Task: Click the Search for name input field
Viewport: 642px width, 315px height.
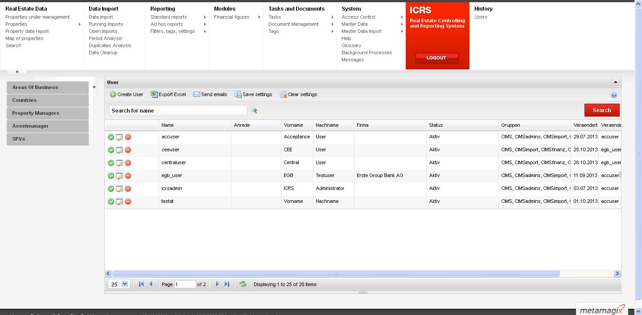Action: (x=178, y=110)
